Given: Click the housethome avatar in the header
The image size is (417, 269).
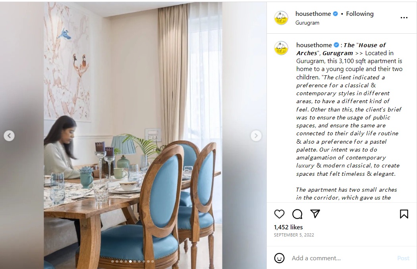Looking at the screenshot, I should [281, 18].
